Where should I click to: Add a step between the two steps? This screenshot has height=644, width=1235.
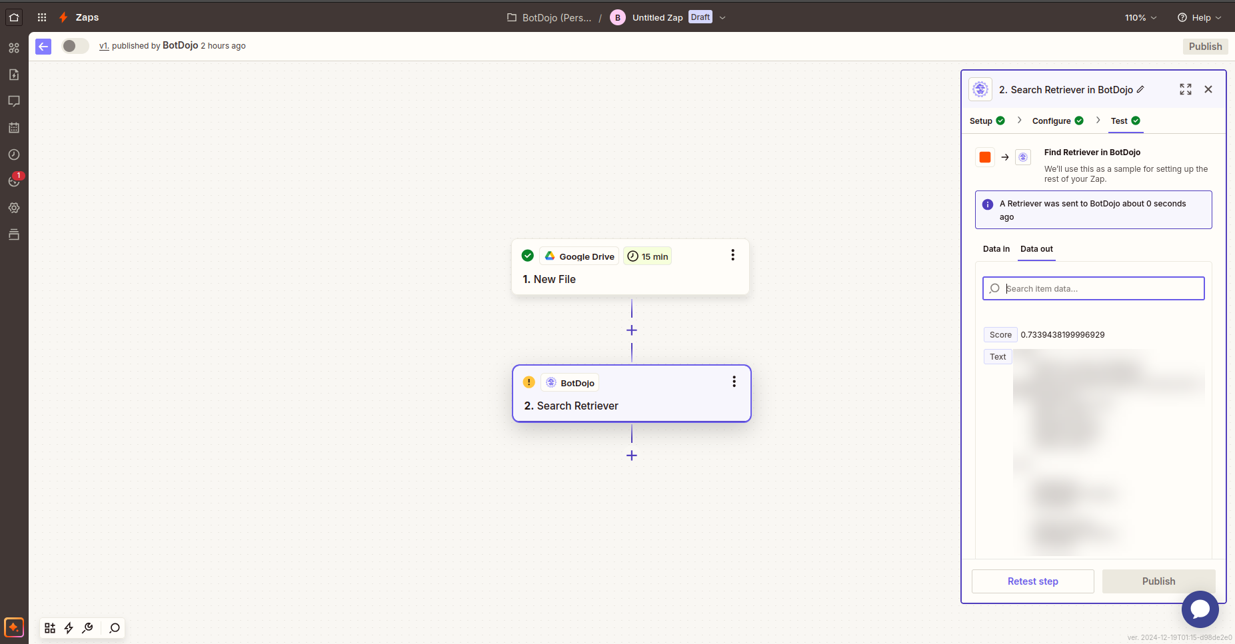point(632,330)
